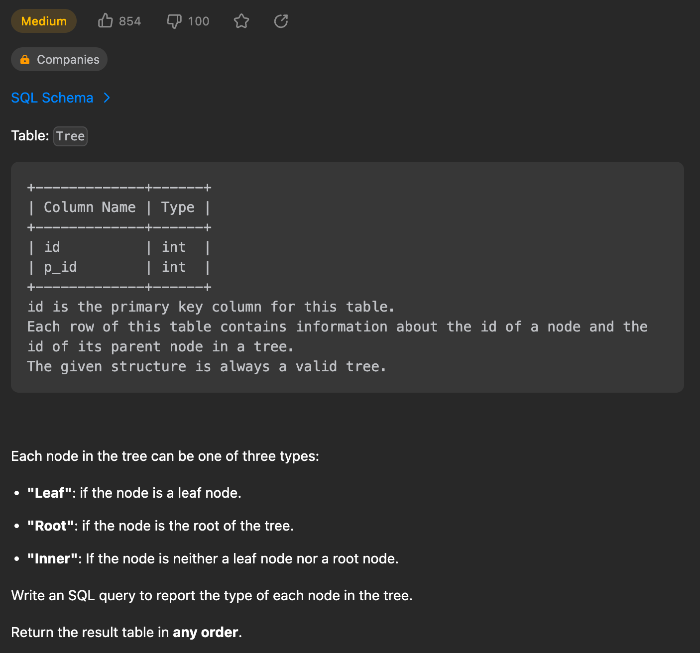Image resolution: width=700 pixels, height=653 pixels.
Task: Click the bold "Leaf" bullet term
Action: pos(49,493)
